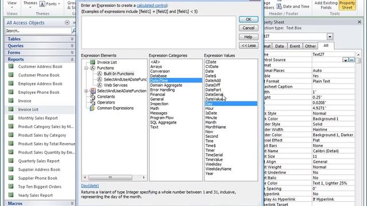Image resolution: width=367 pixels, height=206 pixels.
Task: Click the Property Sheet ribbon button
Action: [x=347, y=5]
